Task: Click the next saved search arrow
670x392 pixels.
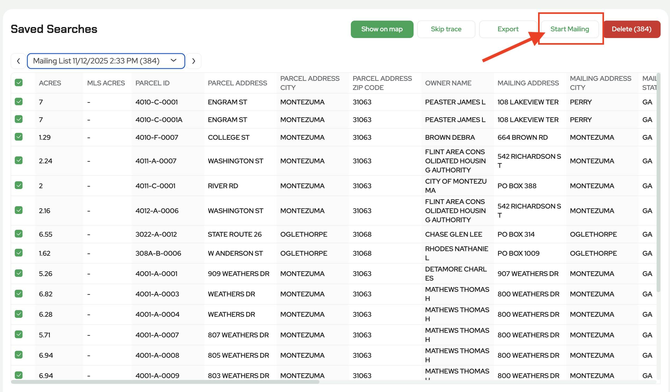Action: (194, 61)
